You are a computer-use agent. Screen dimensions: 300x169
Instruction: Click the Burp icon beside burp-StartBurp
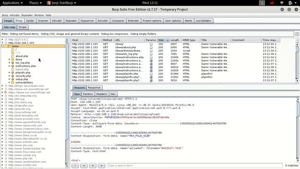pos(49,3)
